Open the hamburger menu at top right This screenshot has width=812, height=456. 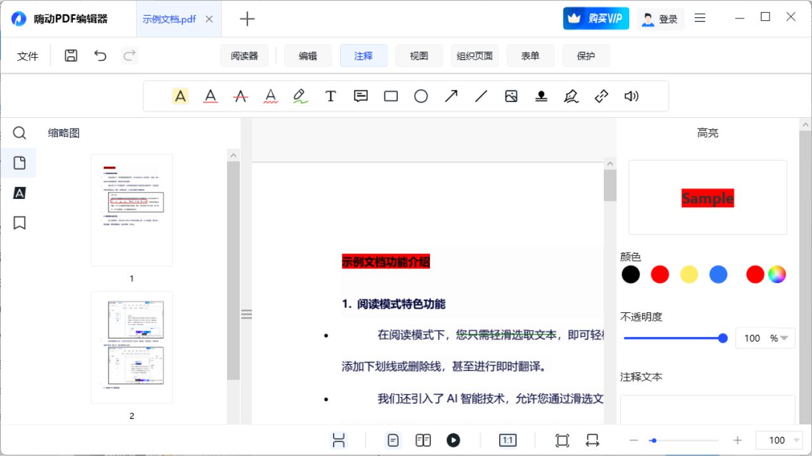click(x=700, y=18)
